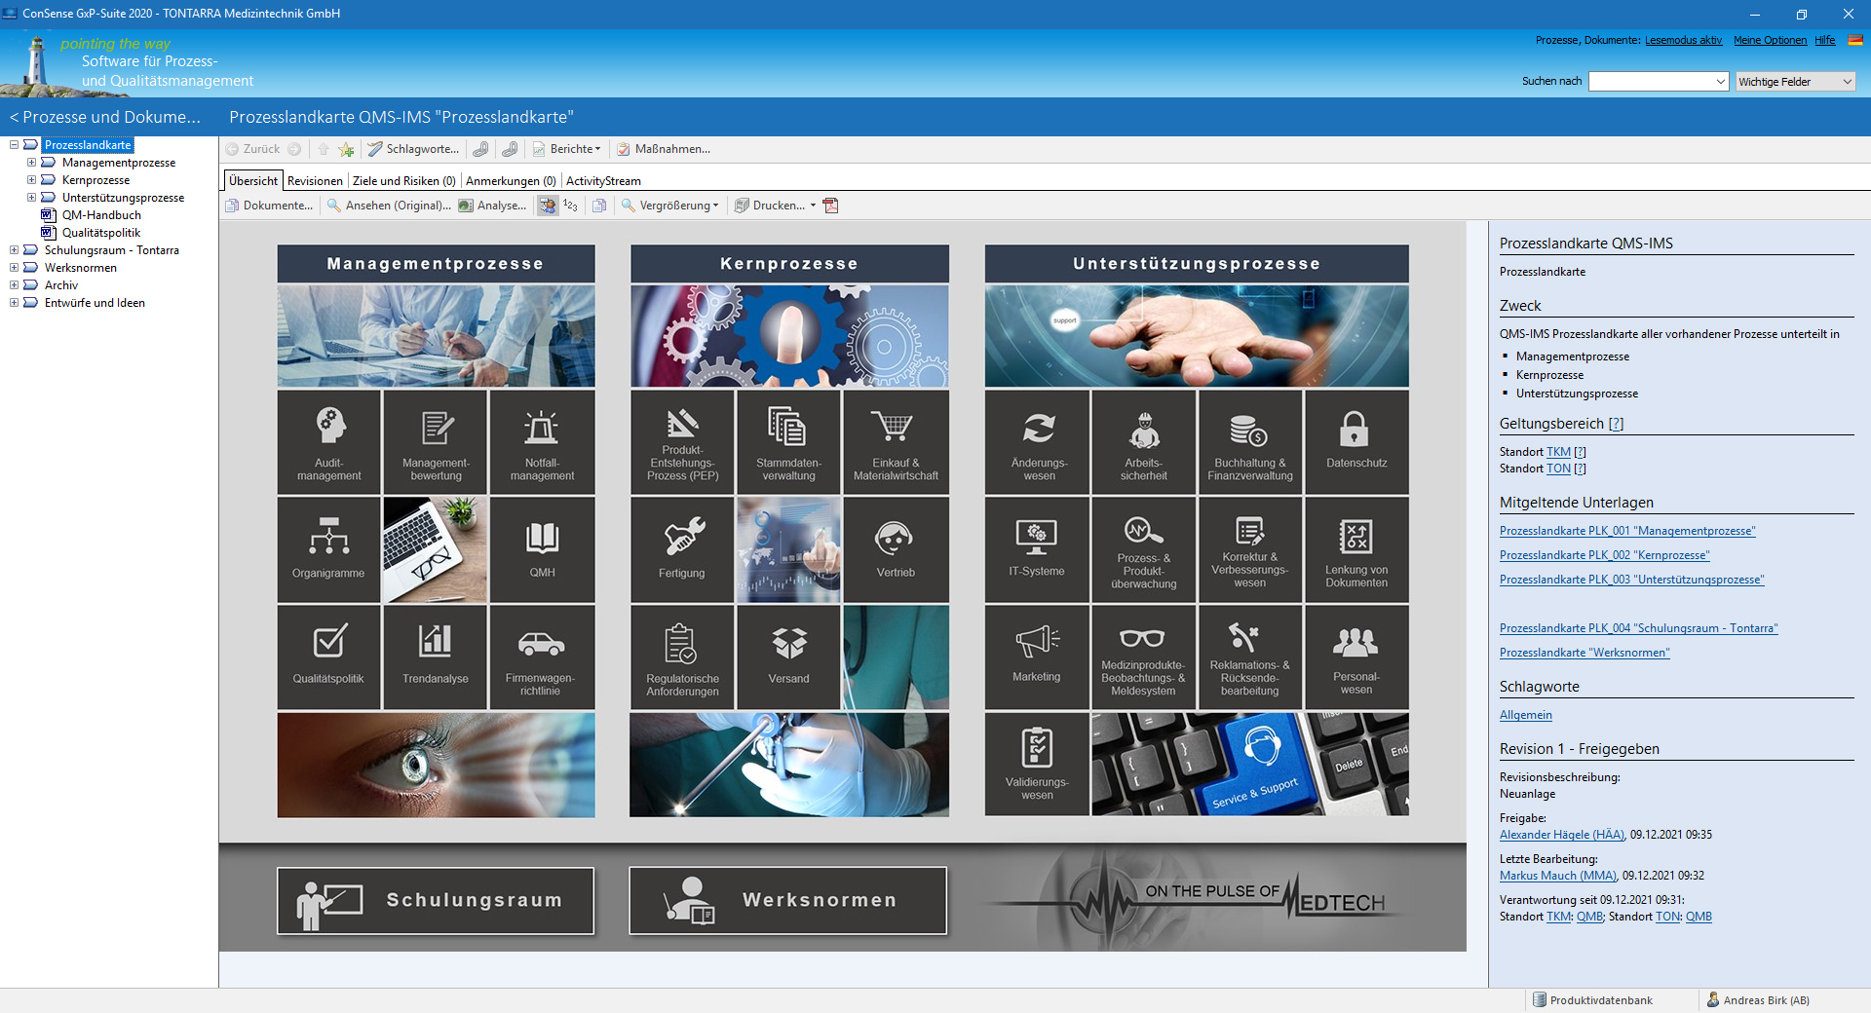Open the Personalwesen tile

[1356, 657]
